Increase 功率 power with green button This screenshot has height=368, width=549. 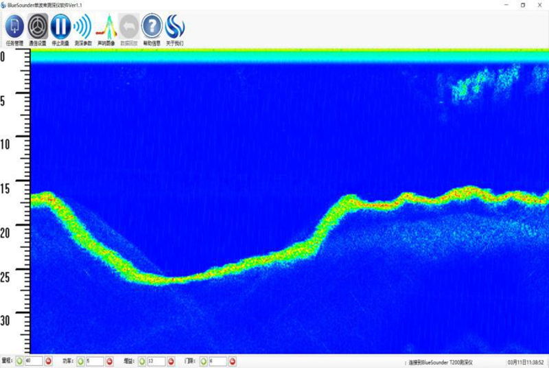(80, 361)
